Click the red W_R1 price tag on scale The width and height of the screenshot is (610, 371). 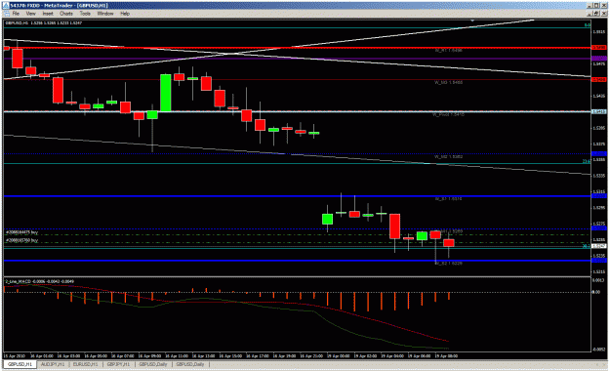(599, 48)
